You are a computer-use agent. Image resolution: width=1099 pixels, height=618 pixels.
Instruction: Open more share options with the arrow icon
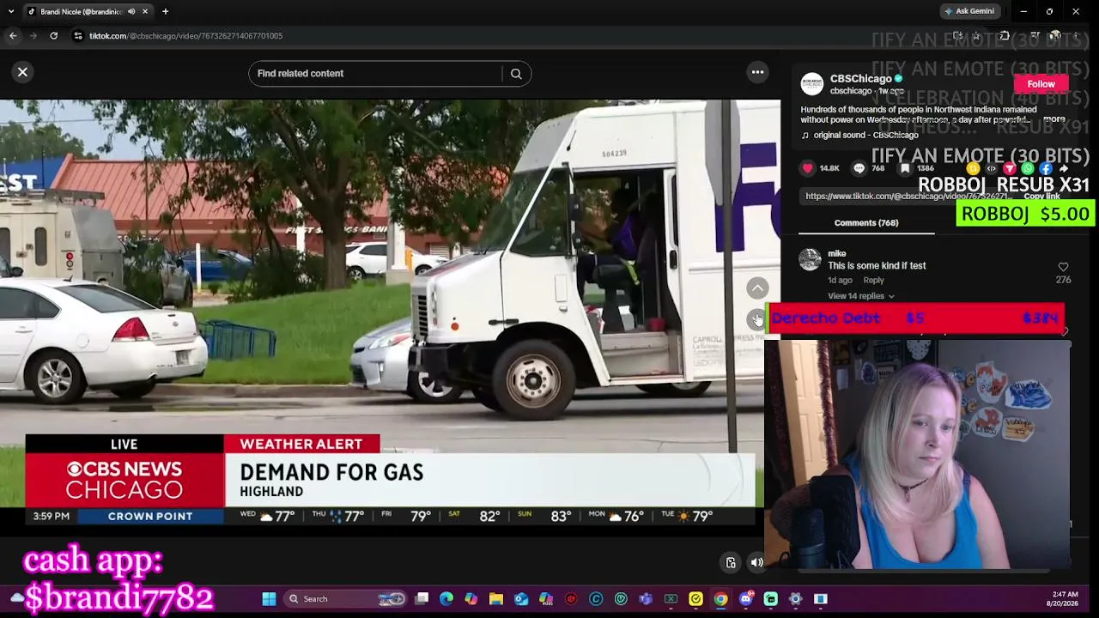click(1063, 168)
